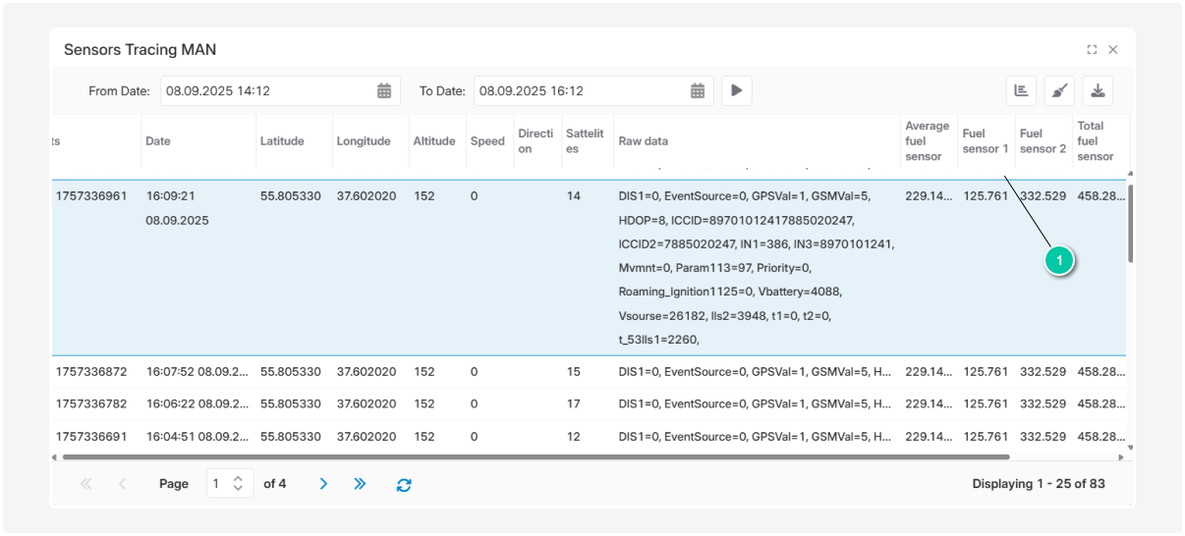The image size is (1185, 536).
Task: Open the chart view icon
Action: point(1021,91)
